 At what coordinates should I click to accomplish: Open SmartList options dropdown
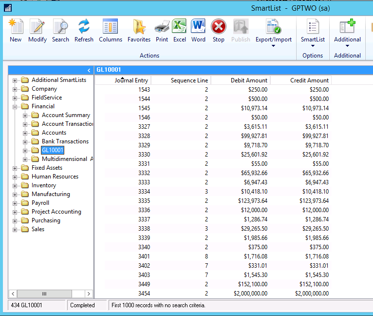coord(313,46)
